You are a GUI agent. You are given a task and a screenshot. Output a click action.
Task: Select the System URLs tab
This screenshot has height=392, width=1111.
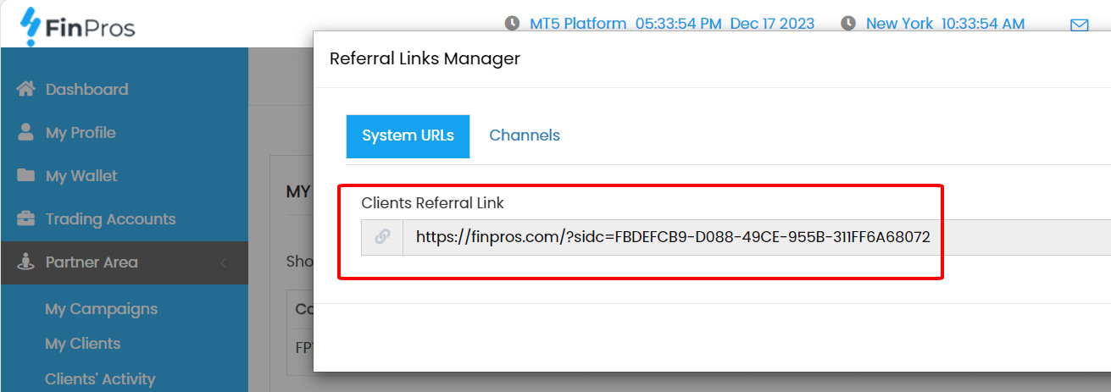tap(408, 135)
